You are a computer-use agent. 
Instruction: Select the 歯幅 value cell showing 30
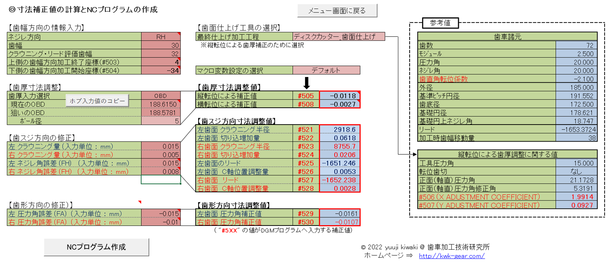click(161, 46)
